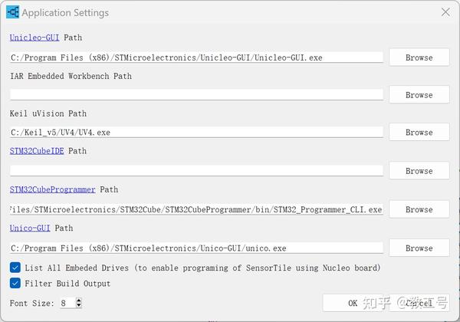Browse for the STM32CubeIDE path
The image size is (460, 322).
pyautogui.click(x=419, y=171)
